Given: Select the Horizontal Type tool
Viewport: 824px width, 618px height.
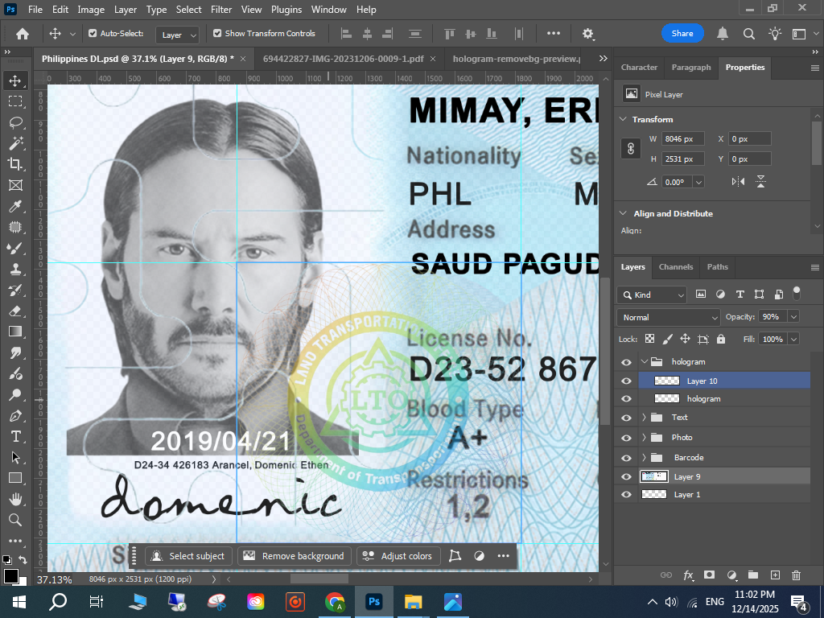Looking at the screenshot, I should tap(15, 436).
